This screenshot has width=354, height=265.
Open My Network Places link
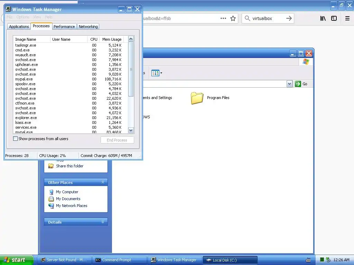click(x=72, y=206)
